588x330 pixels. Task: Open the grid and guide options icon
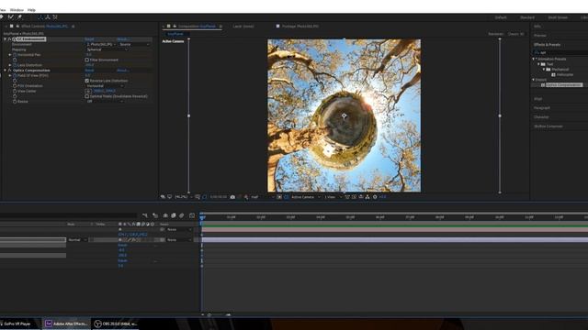click(x=198, y=197)
